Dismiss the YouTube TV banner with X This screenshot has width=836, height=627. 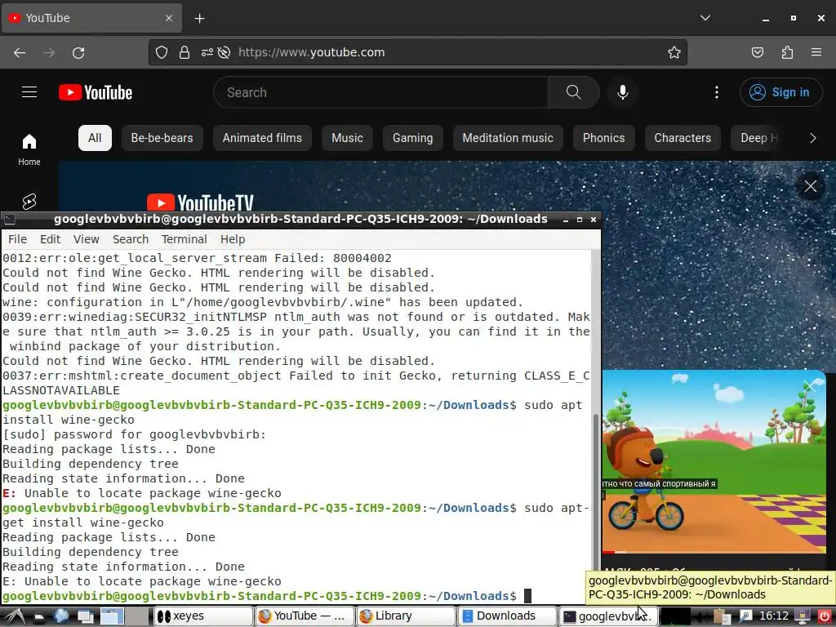click(x=811, y=186)
